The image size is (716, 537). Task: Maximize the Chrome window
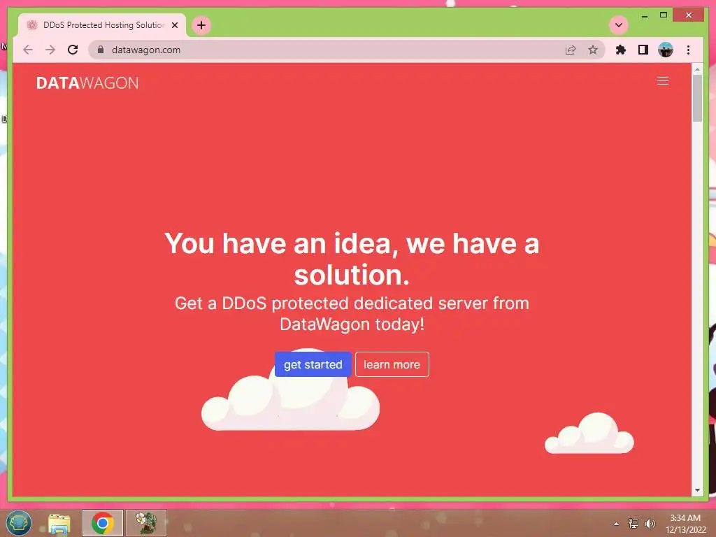(664, 15)
